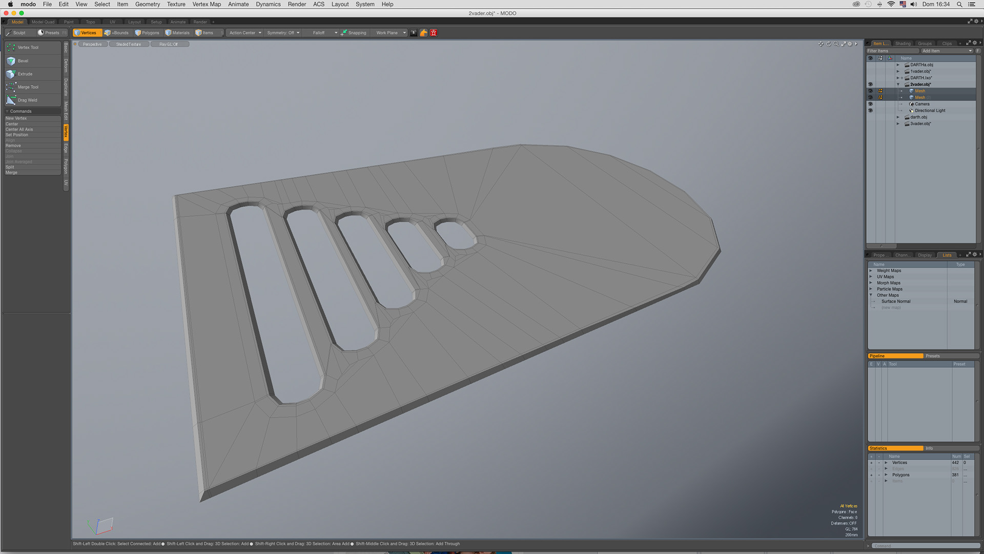The image size is (984, 554).
Task: Click the Wi-Fi status icon
Action: click(x=891, y=4)
